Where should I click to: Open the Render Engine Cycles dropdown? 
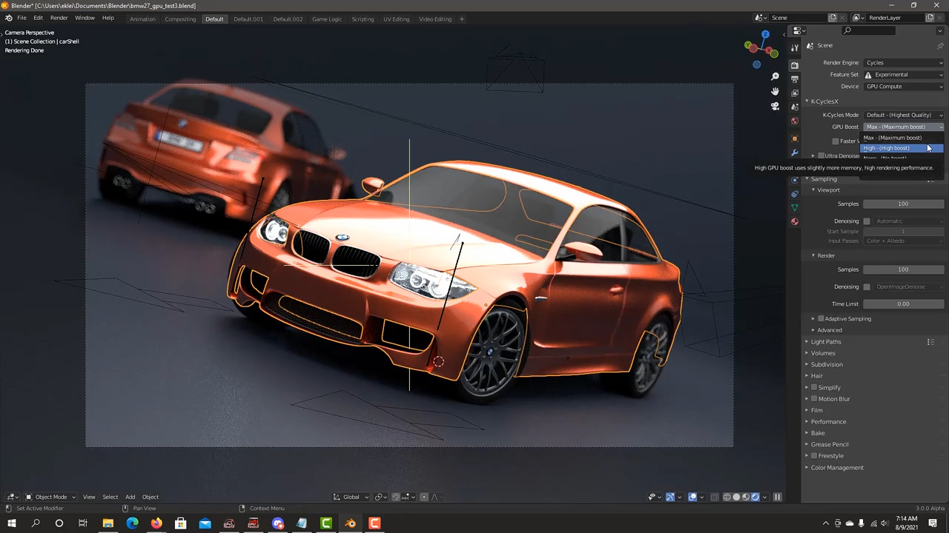[x=904, y=63]
